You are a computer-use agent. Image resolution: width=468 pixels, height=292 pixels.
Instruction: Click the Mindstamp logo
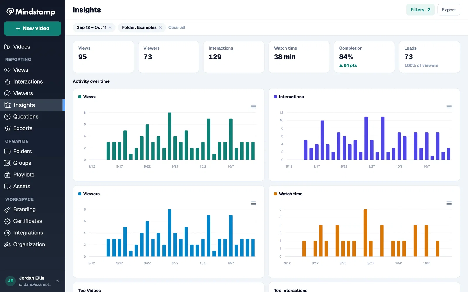click(31, 12)
